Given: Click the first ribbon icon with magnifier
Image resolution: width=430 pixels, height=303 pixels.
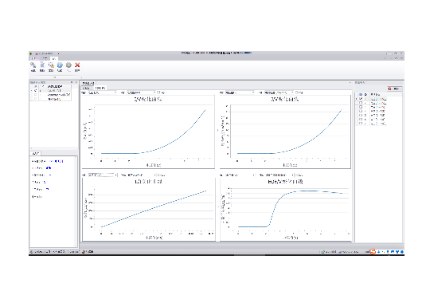Looking at the screenshot, I should point(33,65).
